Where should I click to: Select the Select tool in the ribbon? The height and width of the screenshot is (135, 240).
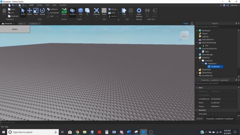pyautogui.click(x=23, y=12)
